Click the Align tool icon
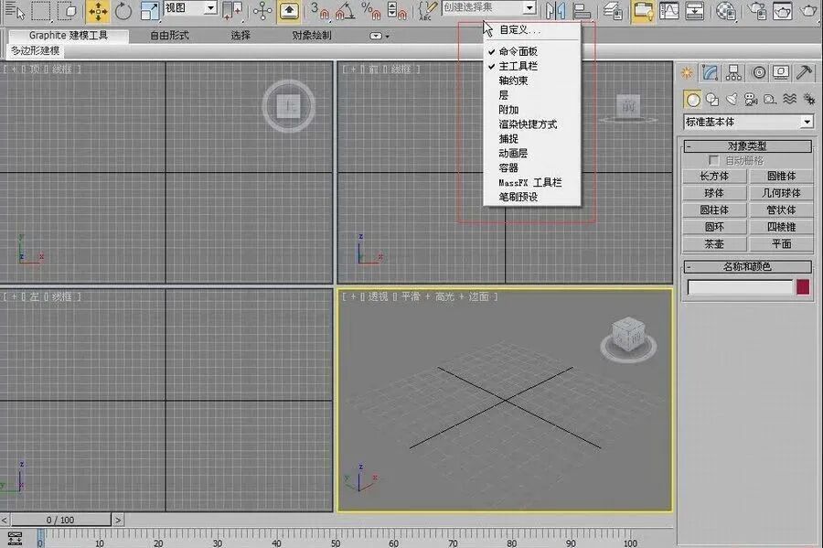The width and height of the screenshot is (823, 548). click(x=581, y=11)
